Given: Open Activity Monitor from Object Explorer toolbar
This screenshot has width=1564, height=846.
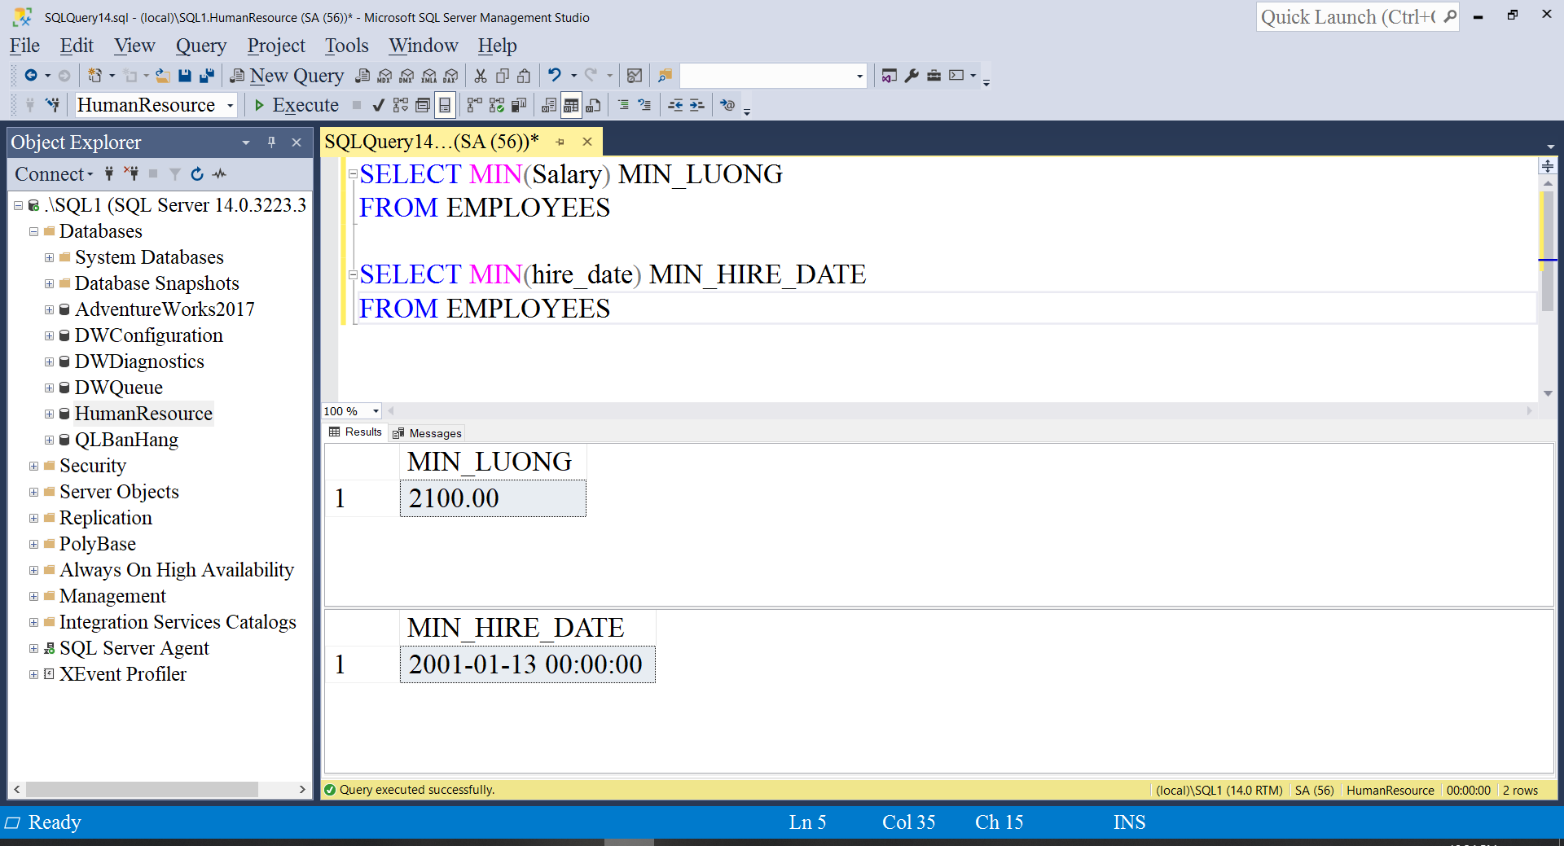Looking at the screenshot, I should [x=219, y=173].
